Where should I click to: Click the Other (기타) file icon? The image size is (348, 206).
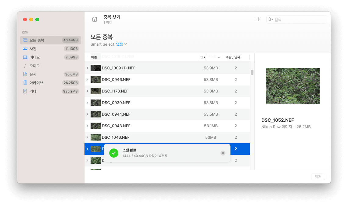(x=25, y=91)
